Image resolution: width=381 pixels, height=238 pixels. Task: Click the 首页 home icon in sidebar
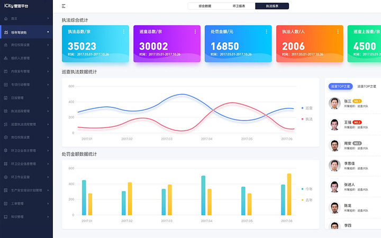5,19
